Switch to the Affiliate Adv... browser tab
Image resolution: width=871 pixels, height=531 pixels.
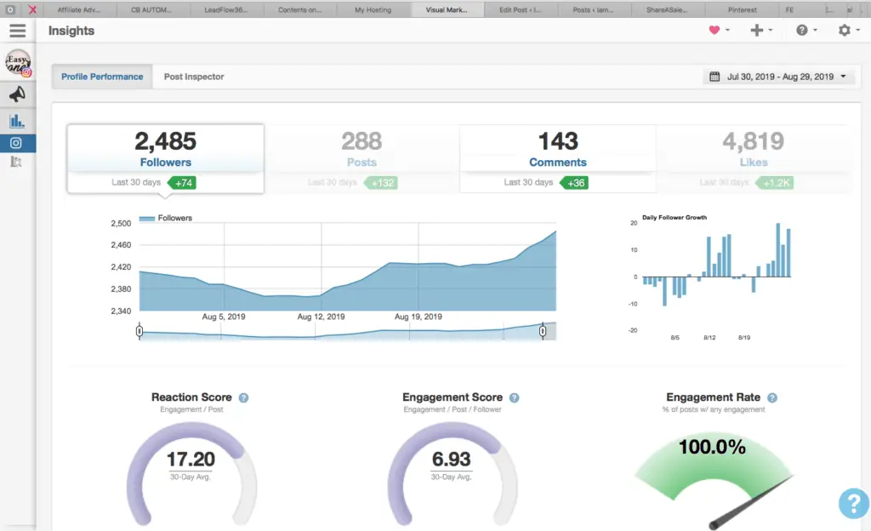(x=79, y=9)
